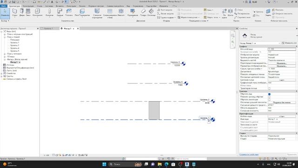Select the Curtain System (Стеновое ограждение) tool
This screenshot has height=168, width=298.
tap(97, 14)
